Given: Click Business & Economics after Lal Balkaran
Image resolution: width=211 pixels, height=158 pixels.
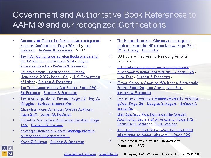Looking at the screenshot, I should point(56,50).
